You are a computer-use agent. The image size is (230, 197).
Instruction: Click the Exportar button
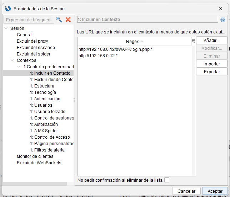pos(211,72)
